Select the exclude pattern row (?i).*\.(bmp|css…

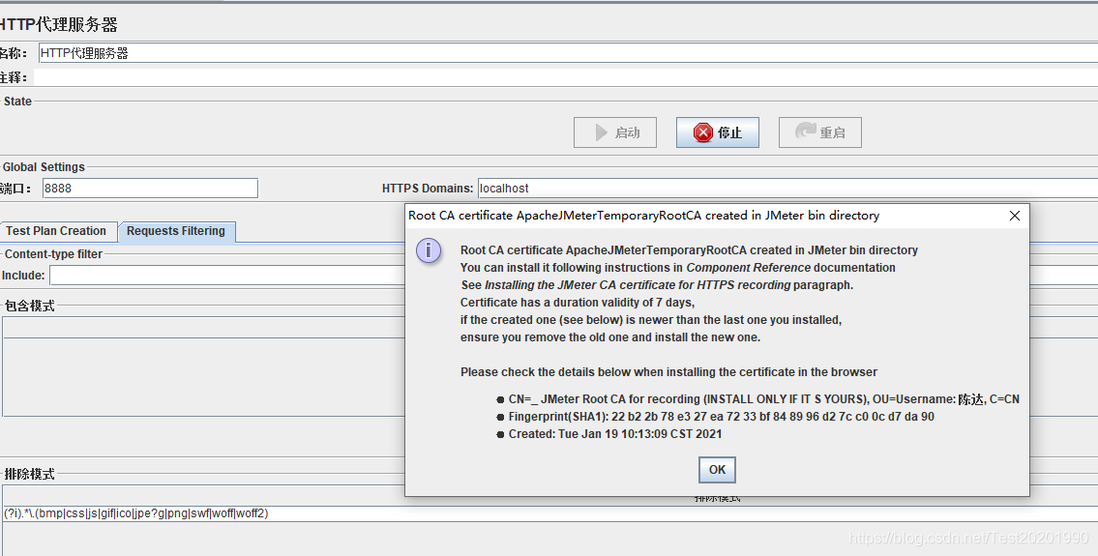coord(549,513)
